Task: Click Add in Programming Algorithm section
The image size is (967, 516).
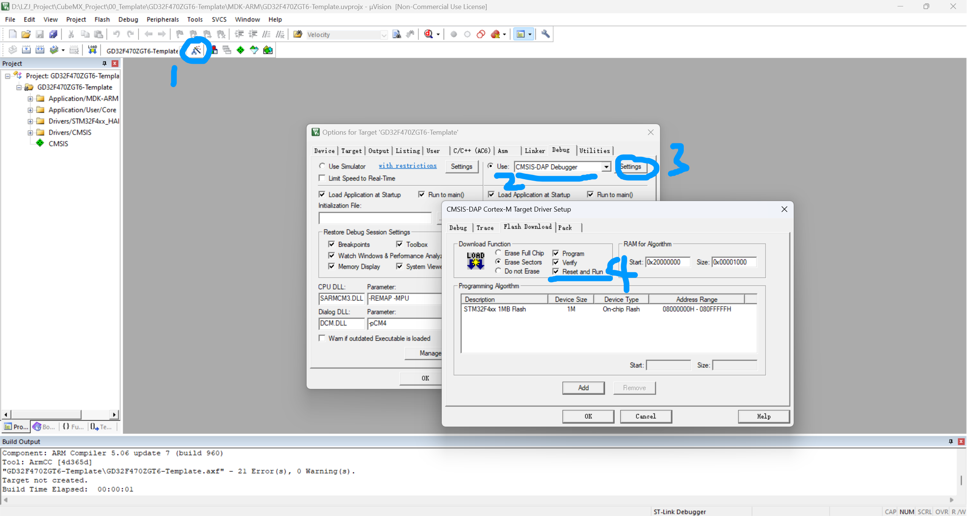Action: click(x=583, y=388)
